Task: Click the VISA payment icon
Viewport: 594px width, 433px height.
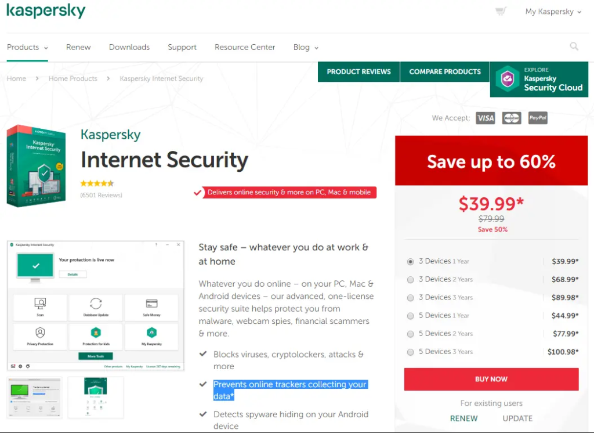Action: (x=486, y=118)
